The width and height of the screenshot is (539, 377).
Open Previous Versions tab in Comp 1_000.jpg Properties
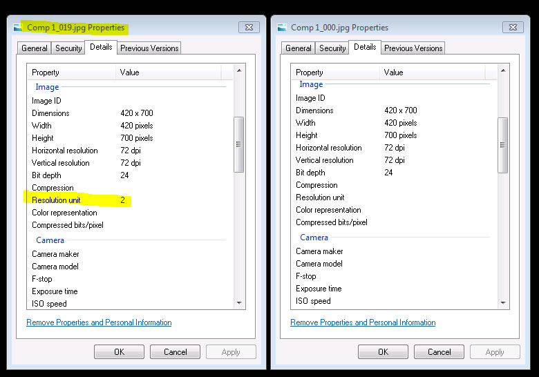(x=413, y=48)
